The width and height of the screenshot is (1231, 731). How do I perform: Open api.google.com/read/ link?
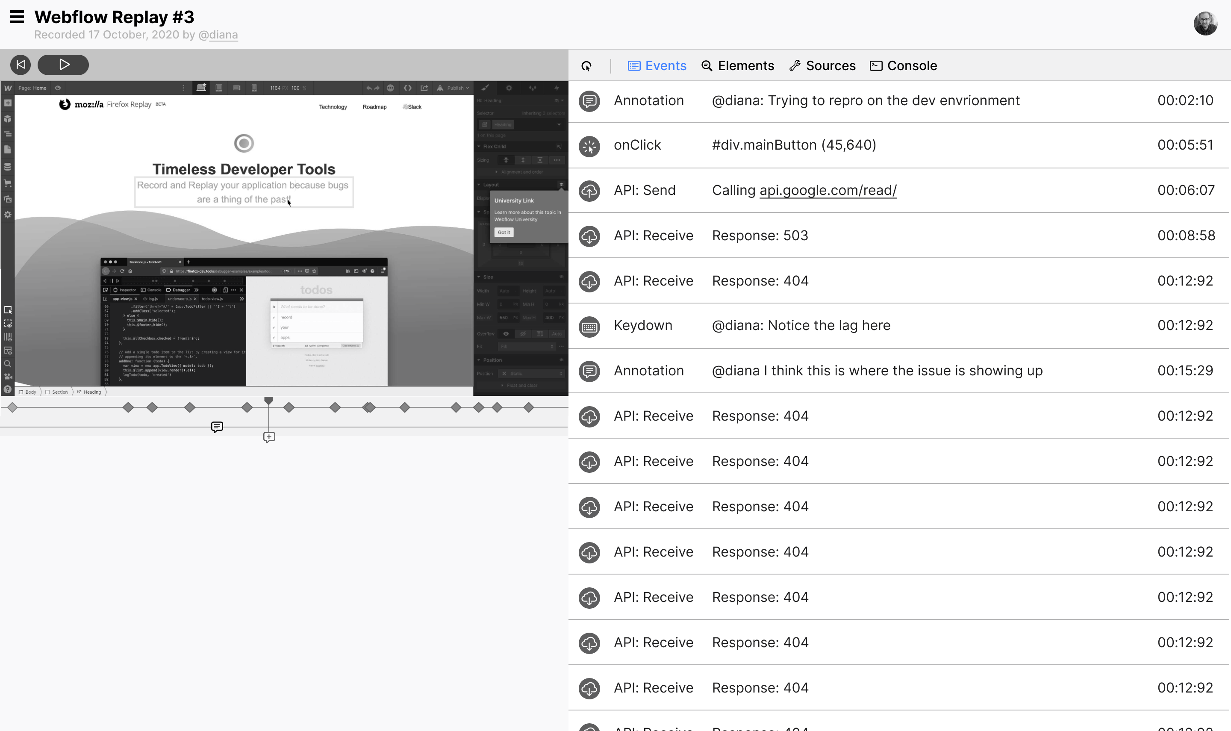click(x=828, y=190)
